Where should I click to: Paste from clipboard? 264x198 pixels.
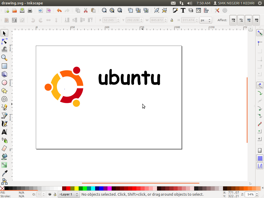[x=93, y=10]
